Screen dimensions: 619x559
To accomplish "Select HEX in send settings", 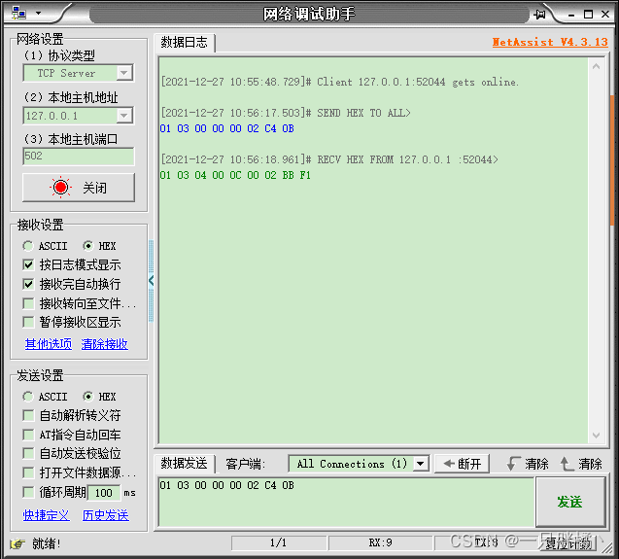I will click(x=99, y=397).
